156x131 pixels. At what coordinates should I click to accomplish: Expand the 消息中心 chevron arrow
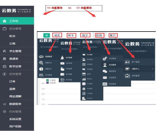153,69
